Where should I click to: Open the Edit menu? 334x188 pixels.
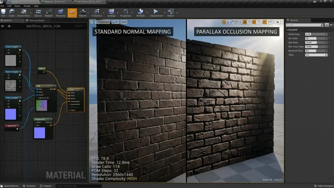(9, 6)
